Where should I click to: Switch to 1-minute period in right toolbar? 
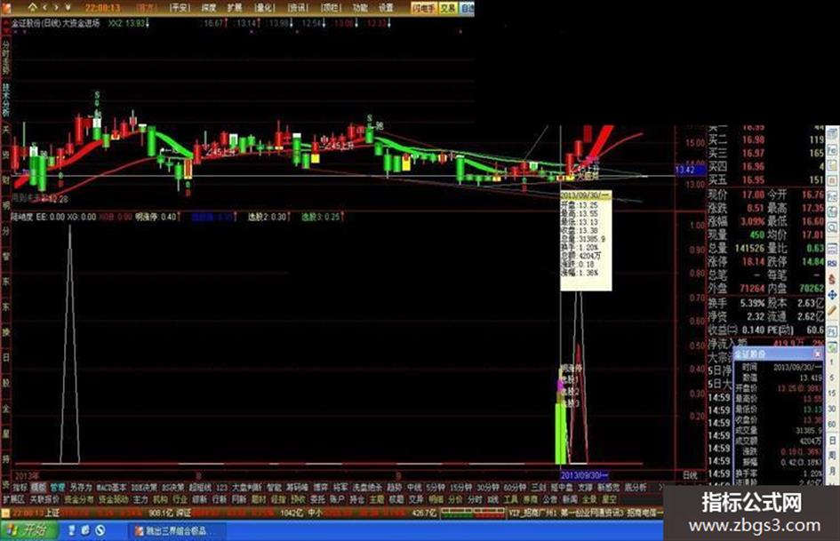point(832,362)
